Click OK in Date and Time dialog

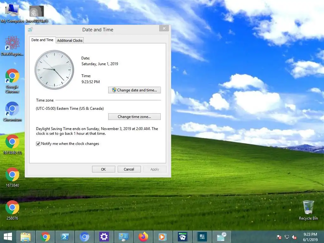103,169
